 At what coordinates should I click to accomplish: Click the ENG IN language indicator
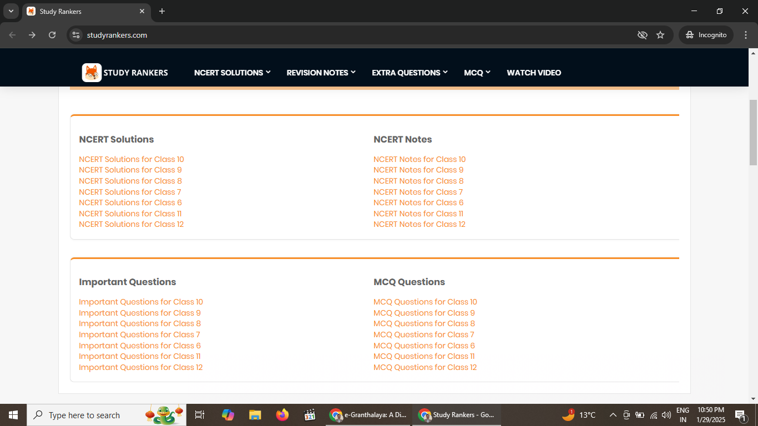683,415
